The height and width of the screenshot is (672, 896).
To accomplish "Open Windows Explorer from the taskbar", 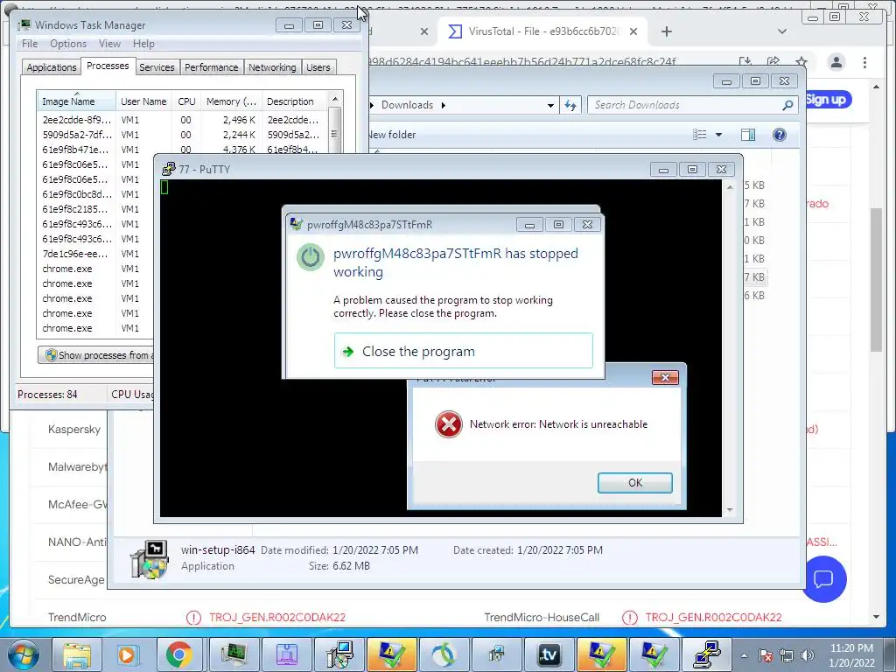I will [x=77, y=654].
